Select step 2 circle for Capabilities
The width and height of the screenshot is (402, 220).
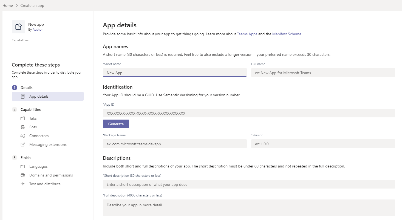(x=14, y=109)
